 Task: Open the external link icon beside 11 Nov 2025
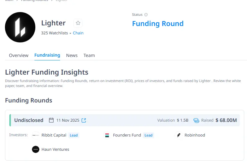point(84,120)
